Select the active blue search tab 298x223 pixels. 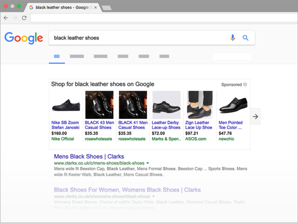pyautogui.click(x=57, y=56)
